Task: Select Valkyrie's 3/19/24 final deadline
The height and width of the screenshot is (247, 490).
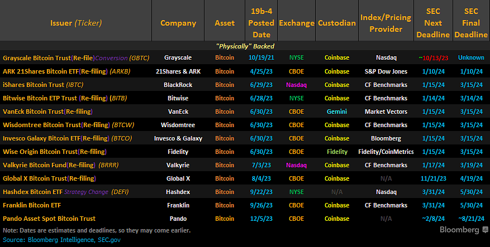Action: coord(470,165)
